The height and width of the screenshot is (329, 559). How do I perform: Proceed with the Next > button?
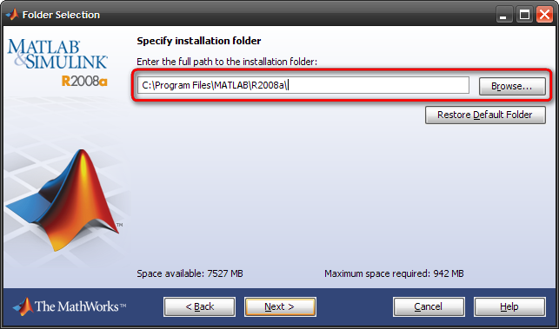click(x=280, y=306)
